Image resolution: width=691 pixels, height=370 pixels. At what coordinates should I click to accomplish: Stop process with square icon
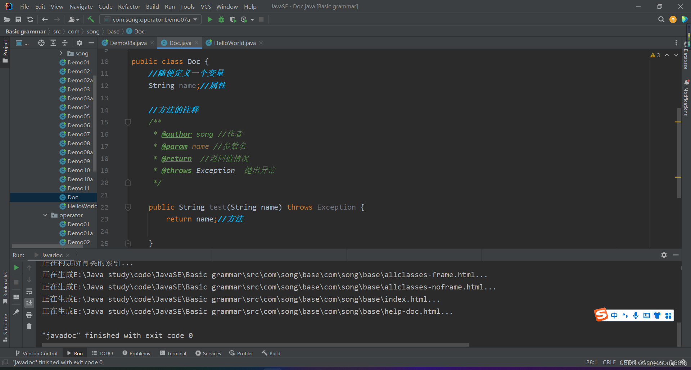click(261, 19)
